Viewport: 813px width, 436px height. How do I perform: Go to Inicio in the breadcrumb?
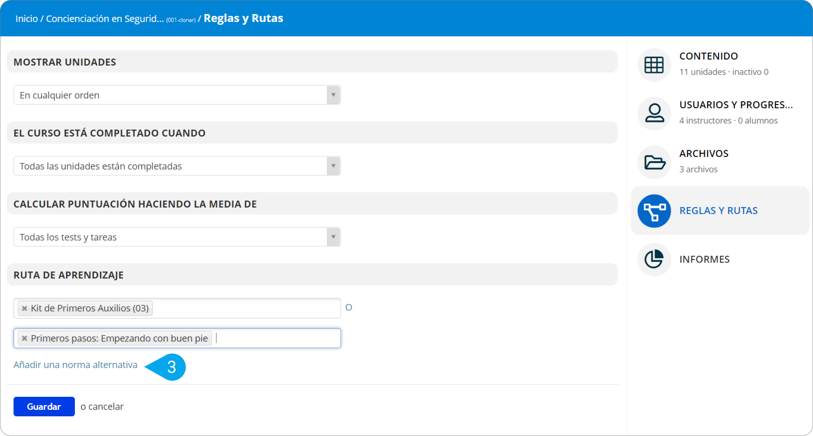coord(26,18)
